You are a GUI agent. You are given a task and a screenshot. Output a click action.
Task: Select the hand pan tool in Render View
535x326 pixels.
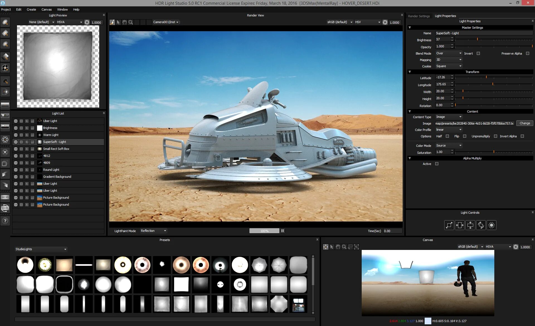coord(125,22)
